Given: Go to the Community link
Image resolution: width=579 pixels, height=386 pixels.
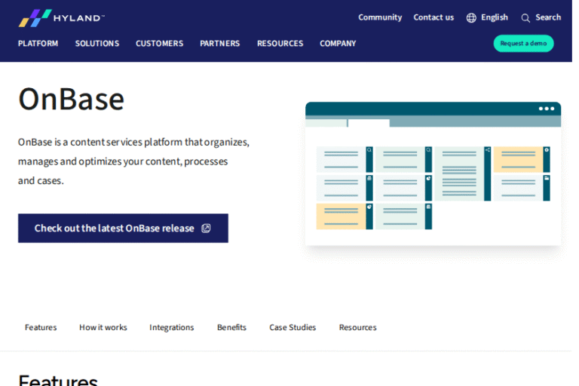Looking at the screenshot, I should pyautogui.click(x=380, y=17).
